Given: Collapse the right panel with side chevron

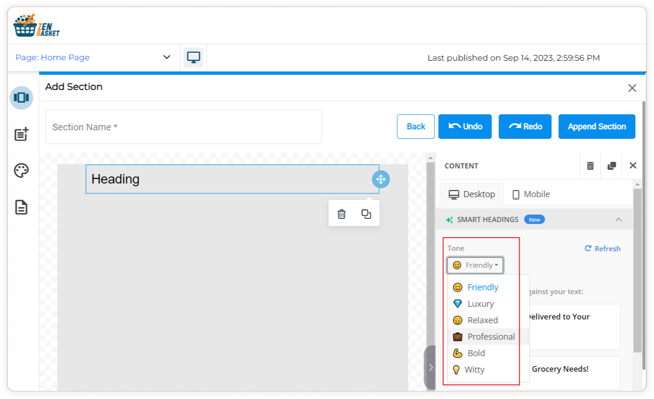Looking at the screenshot, I should coord(430,367).
